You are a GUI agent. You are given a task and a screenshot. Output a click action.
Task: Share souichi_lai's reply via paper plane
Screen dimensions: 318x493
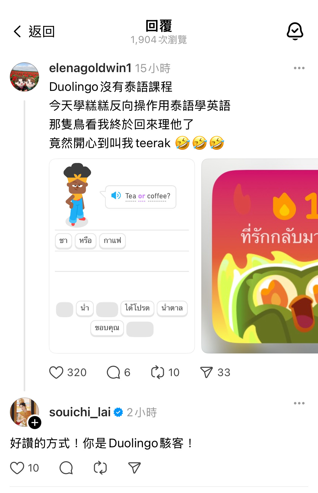(134, 468)
